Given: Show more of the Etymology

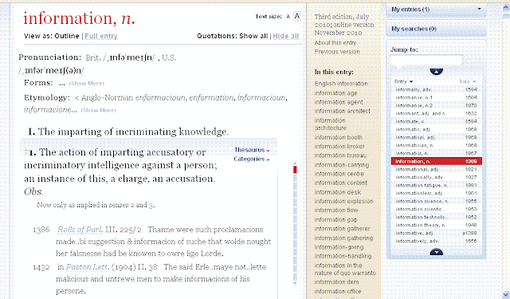Looking at the screenshot, I should point(99,110).
